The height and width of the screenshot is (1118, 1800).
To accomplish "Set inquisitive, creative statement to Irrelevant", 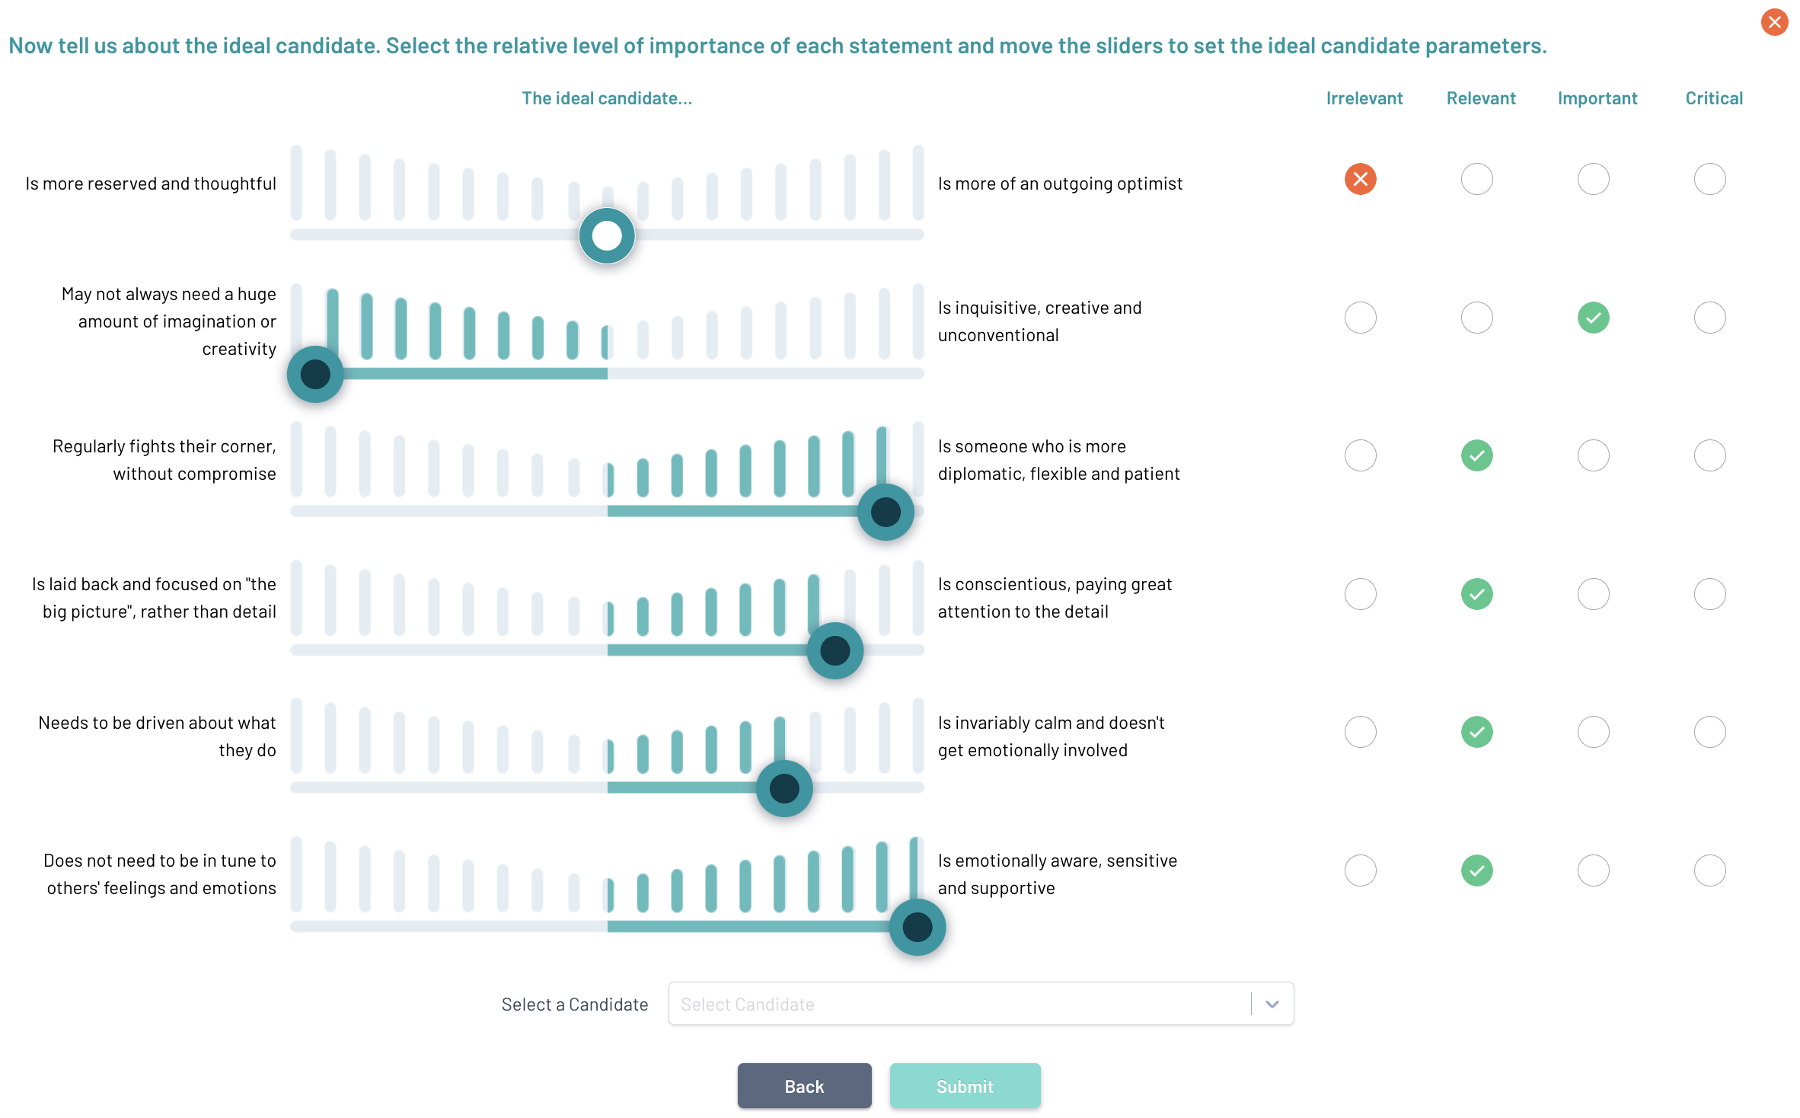I will click(1360, 318).
